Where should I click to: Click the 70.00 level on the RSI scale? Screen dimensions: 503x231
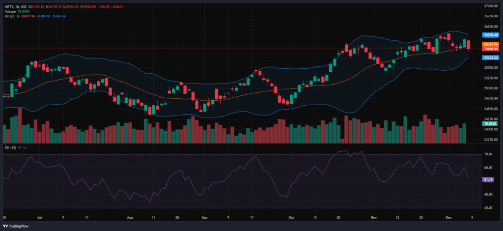pos(488,154)
